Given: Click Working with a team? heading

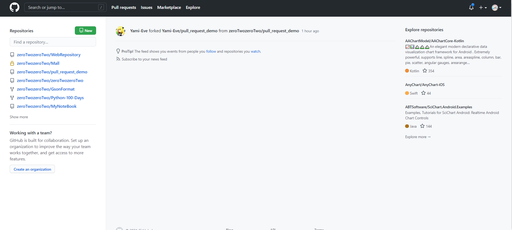Looking at the screenshot, I should click(x=31, y=133).
